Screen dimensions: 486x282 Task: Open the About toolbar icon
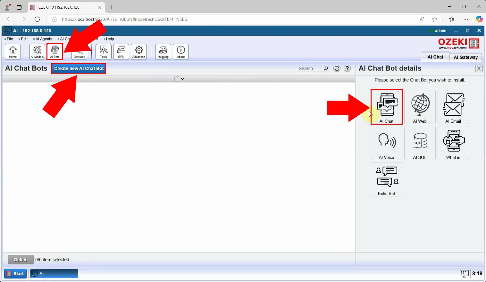[x=181, y=52]
